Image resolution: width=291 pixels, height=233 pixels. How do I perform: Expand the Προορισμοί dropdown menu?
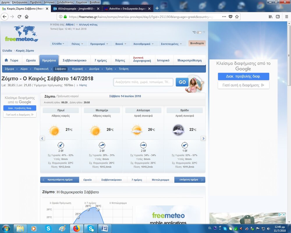pos(99,44)
